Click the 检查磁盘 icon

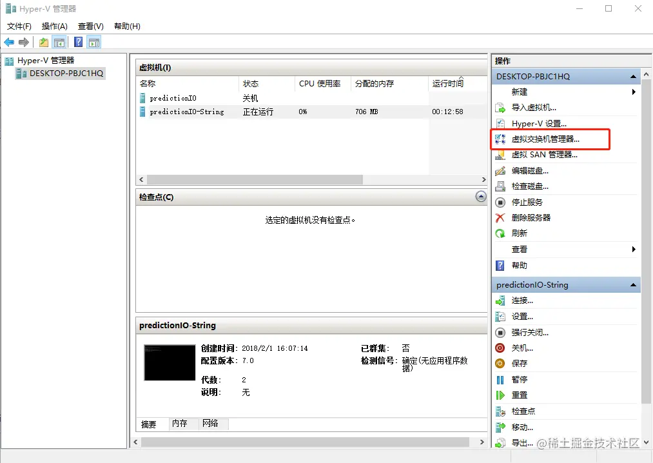point(500,186)
